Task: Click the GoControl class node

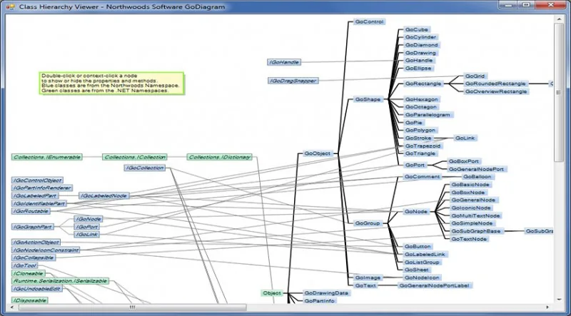Action: click(369, 22)
